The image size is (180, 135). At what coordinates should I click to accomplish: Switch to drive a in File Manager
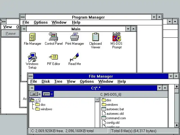click(35, 94)
